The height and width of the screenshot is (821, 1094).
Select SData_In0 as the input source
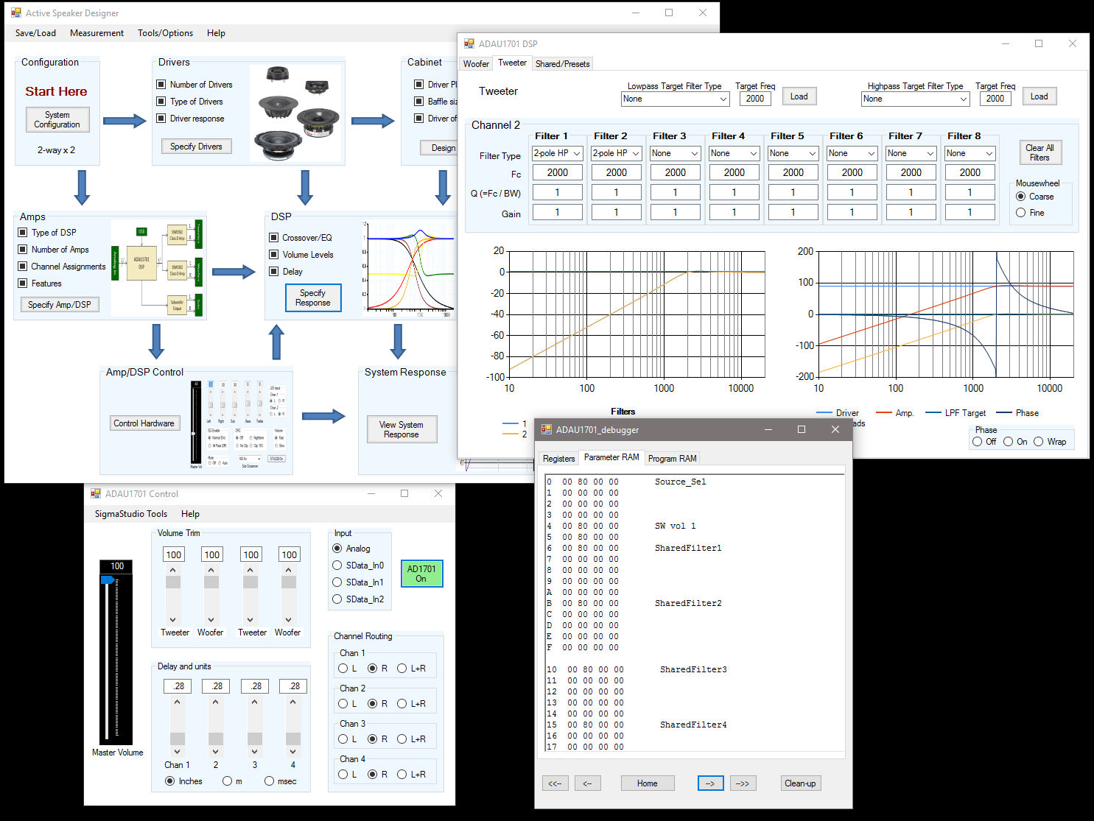point(337,565)
